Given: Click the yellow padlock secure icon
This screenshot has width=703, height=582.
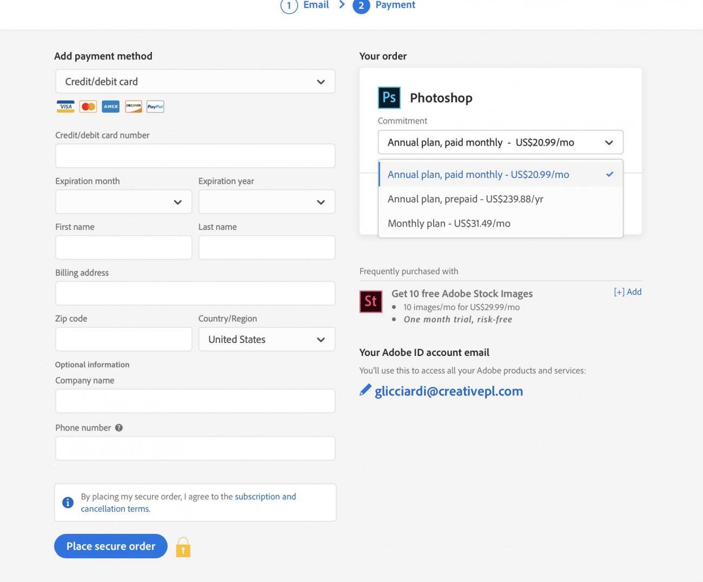Looking at the screenshot, I should point(183,547).
